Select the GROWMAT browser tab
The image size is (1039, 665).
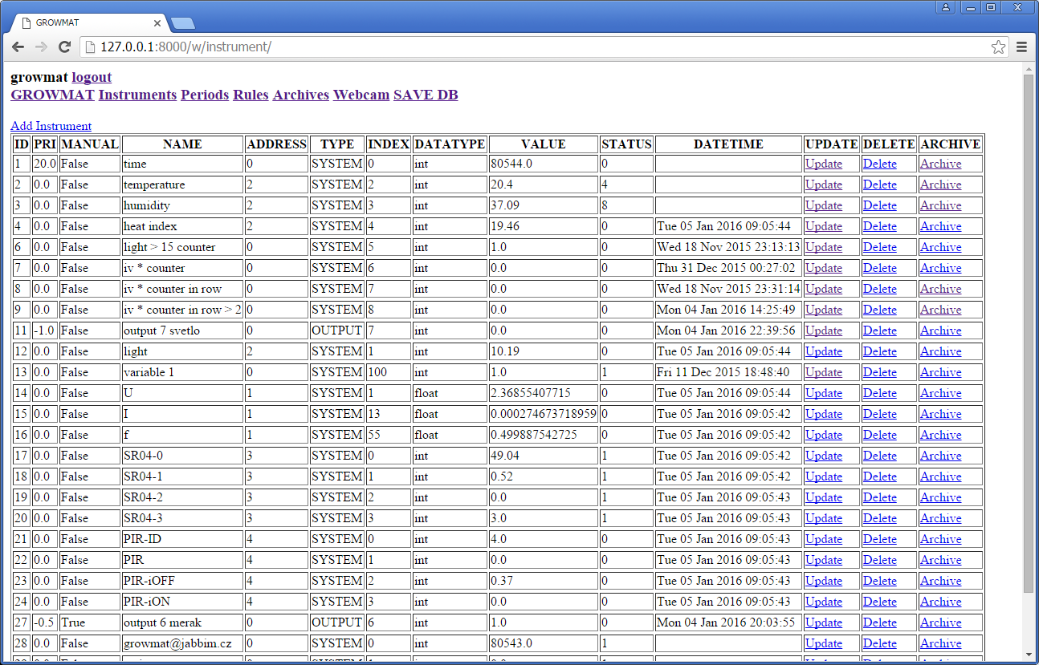click(x=90, y=22)
